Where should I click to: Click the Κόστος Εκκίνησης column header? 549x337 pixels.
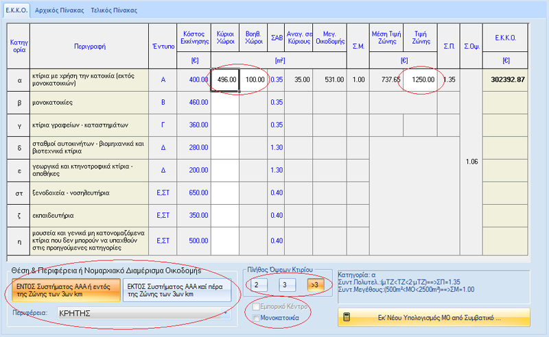click(194, 38)
